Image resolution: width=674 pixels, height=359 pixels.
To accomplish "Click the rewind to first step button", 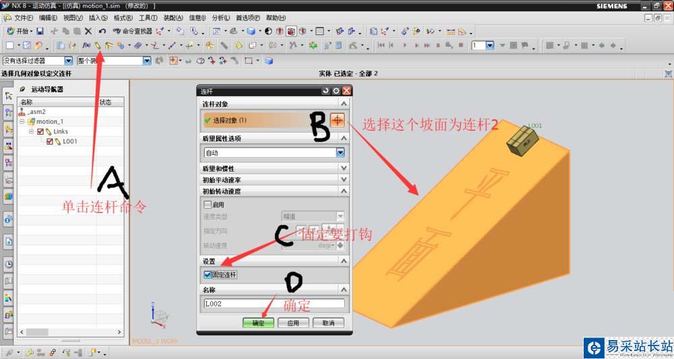I will point(381,45).
